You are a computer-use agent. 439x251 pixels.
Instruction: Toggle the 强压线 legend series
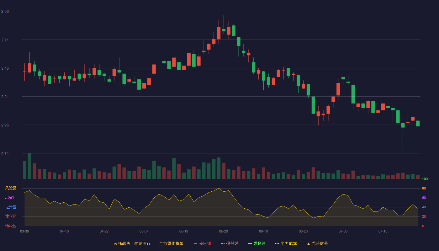(202, 243)
